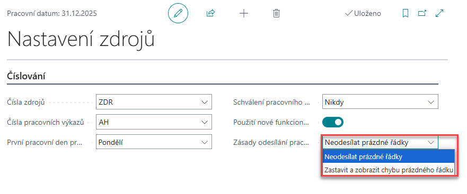Click the První pracovní den pr... label
Screen dimensions: 467x194
pos(45,142)
